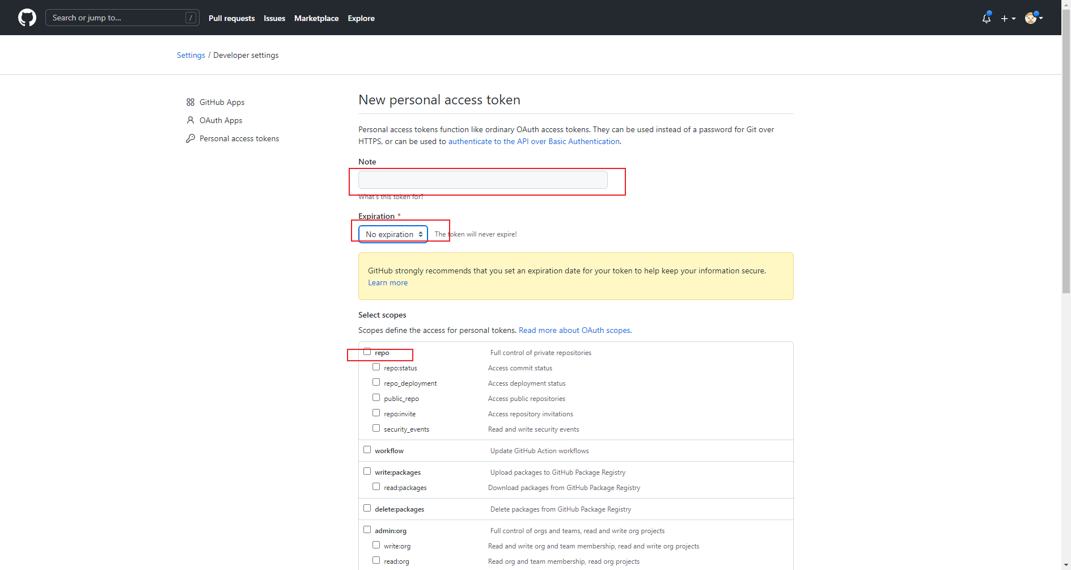
Task: Click the slash shortcut icon in search
Action: pos(191,18)
